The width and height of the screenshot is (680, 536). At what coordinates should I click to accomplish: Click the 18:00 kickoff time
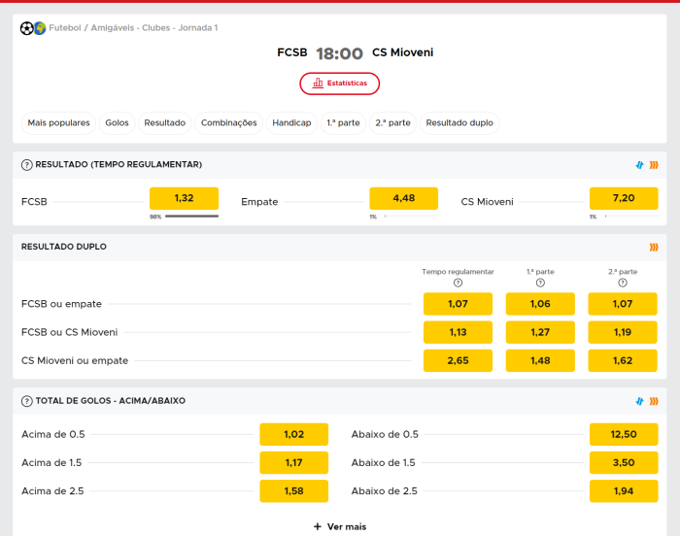[340, 53]
